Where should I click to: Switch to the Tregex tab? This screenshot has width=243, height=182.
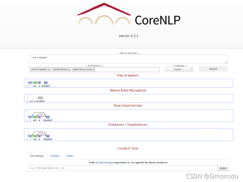70,156
